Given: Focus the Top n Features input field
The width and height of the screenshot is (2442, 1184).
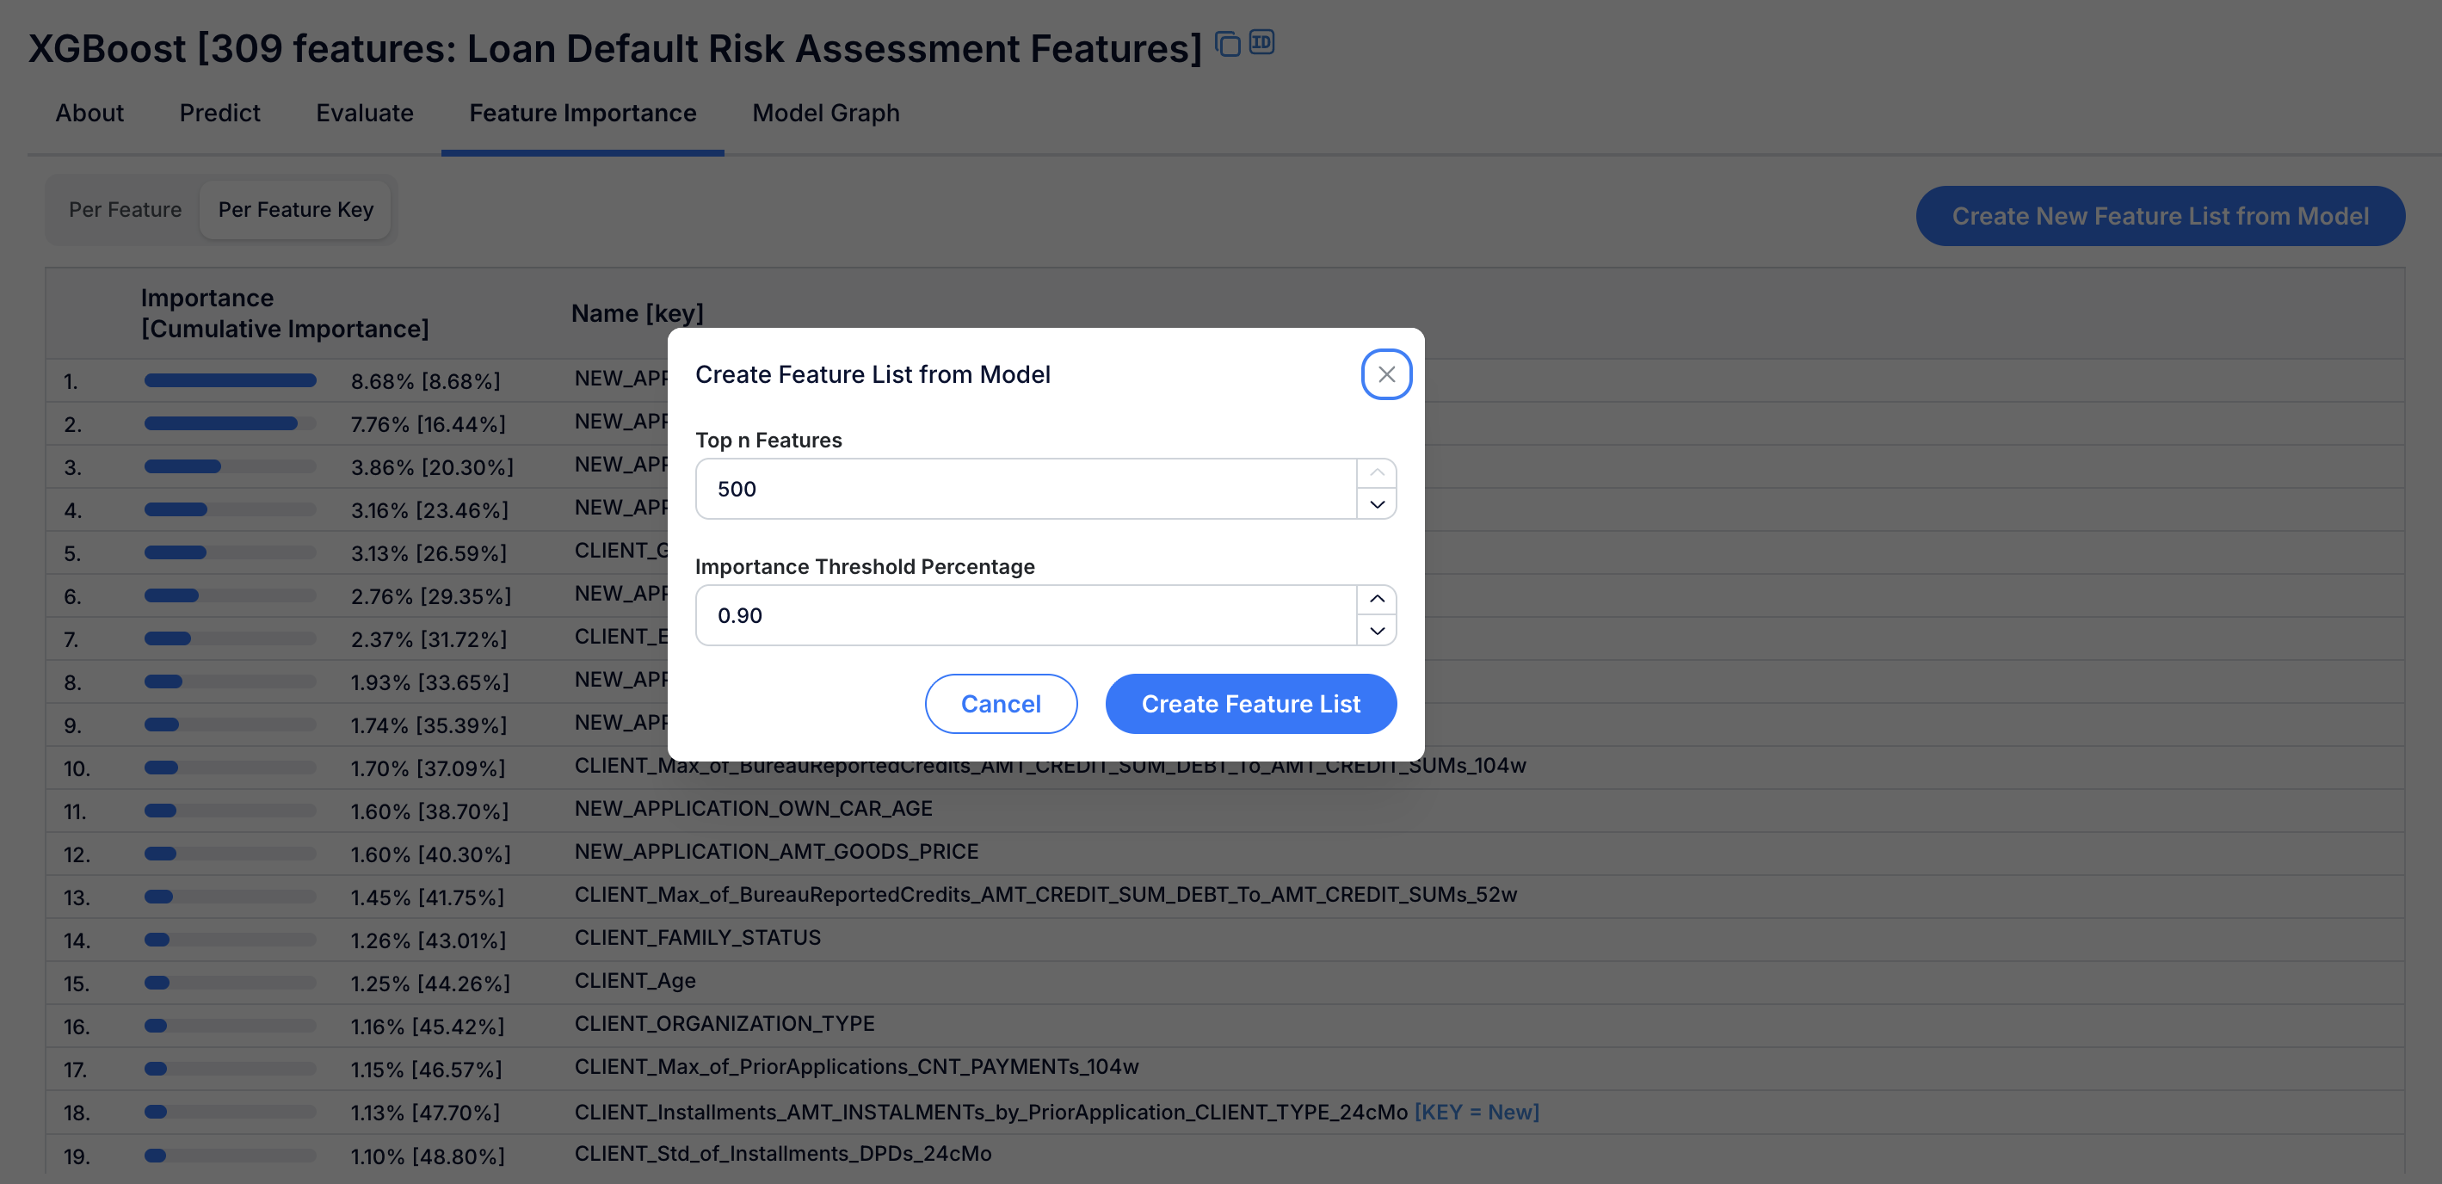Looking at the screenshot, I should [x=1026, y=489].
